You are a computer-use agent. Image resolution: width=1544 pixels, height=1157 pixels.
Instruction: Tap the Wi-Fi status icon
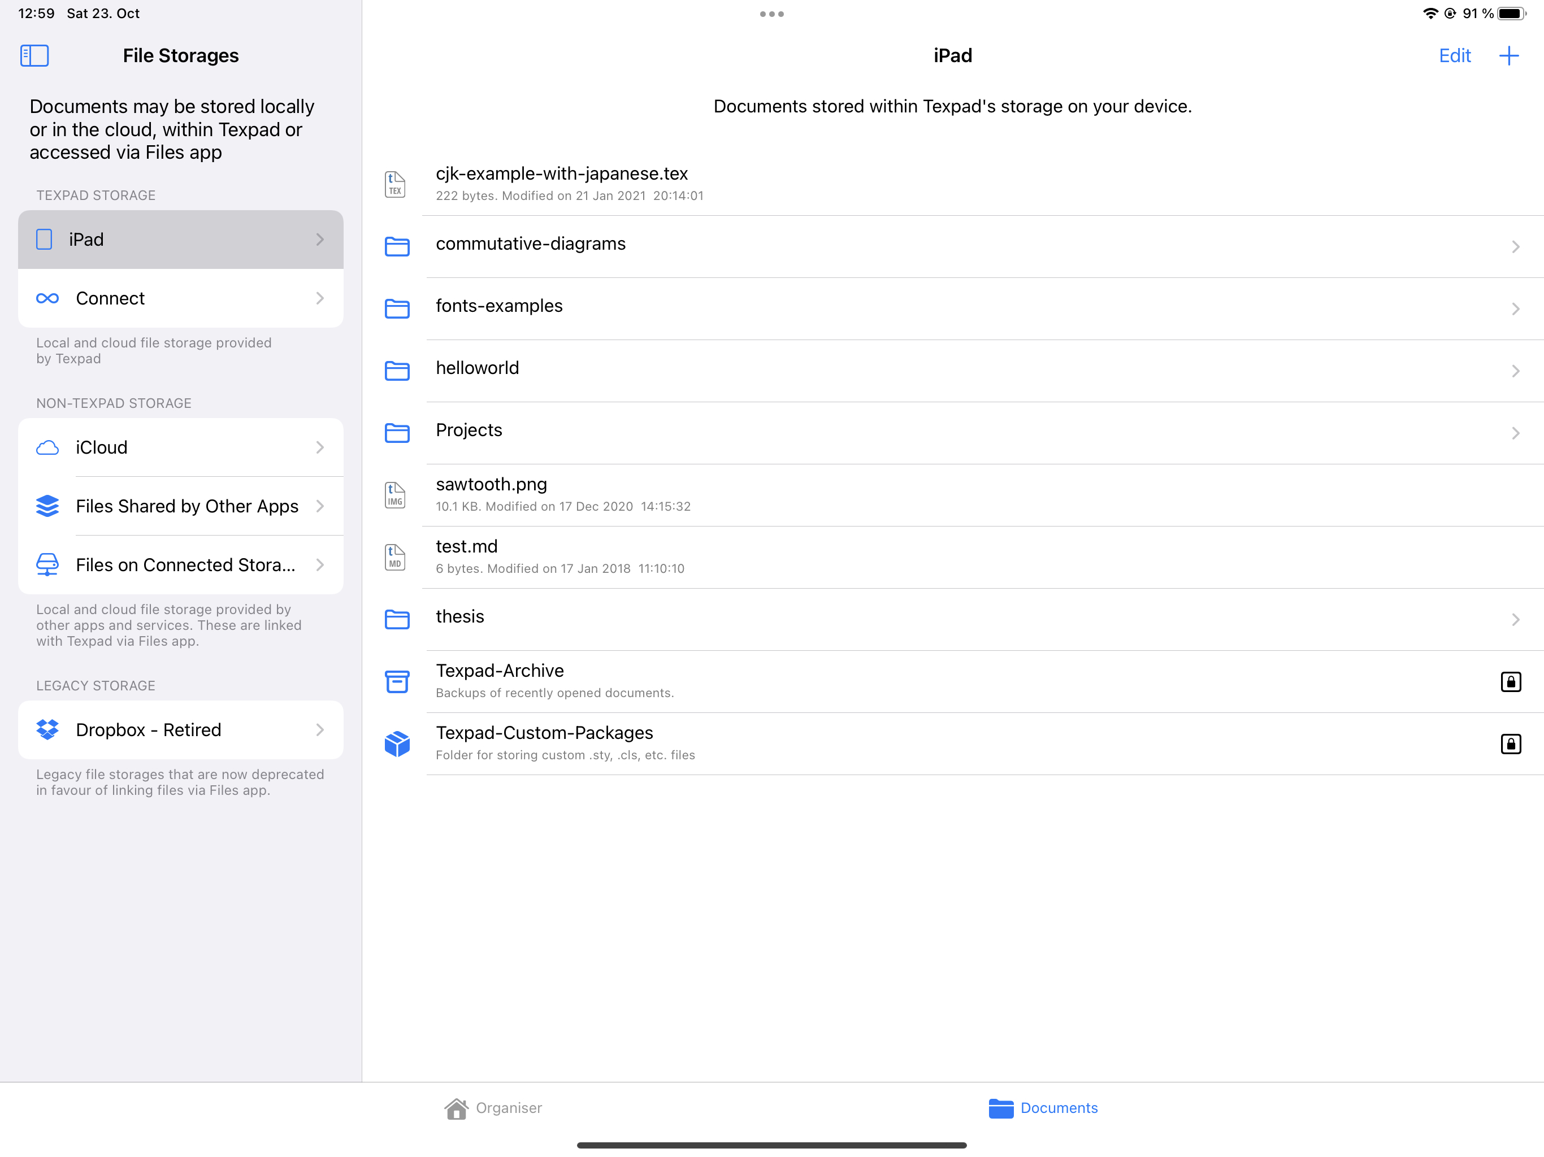tap(1430, 13)
